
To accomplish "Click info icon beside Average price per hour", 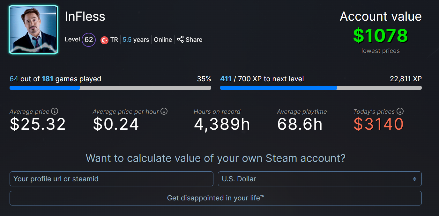I will click(164, 111).
